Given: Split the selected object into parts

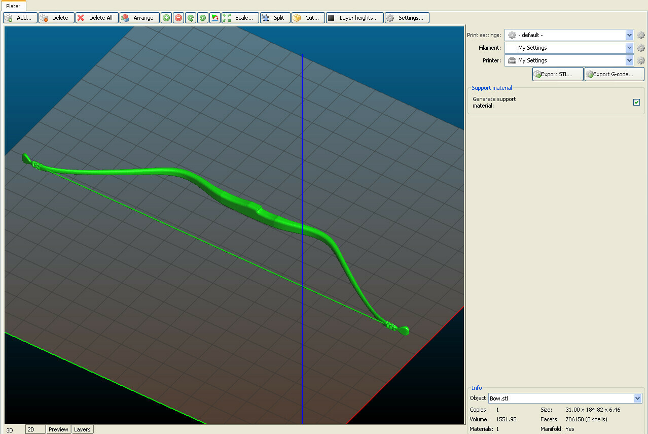Looking at the screenshot, I should pos(275,18).
